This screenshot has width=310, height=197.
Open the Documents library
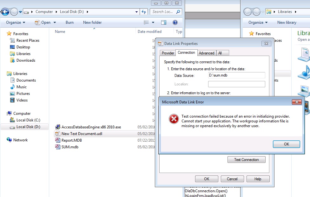point(26,80)
